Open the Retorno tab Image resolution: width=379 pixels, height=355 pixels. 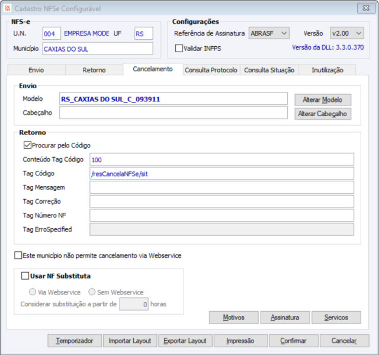pyautogui.click(x=94, y=70)
